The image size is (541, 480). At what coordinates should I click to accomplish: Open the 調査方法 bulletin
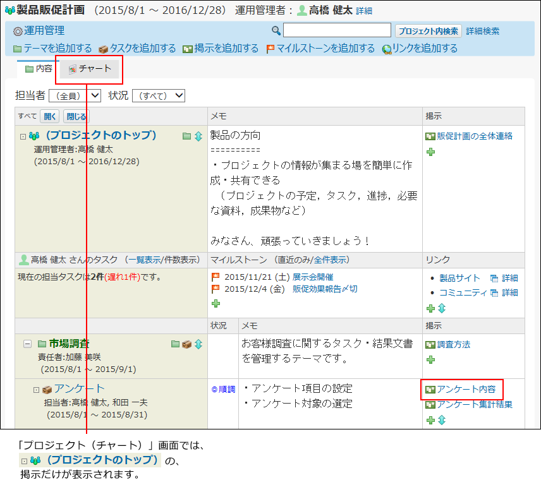[453, 344]
